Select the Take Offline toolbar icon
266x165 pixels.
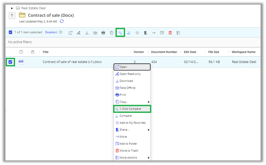click(x=95, y=32)
